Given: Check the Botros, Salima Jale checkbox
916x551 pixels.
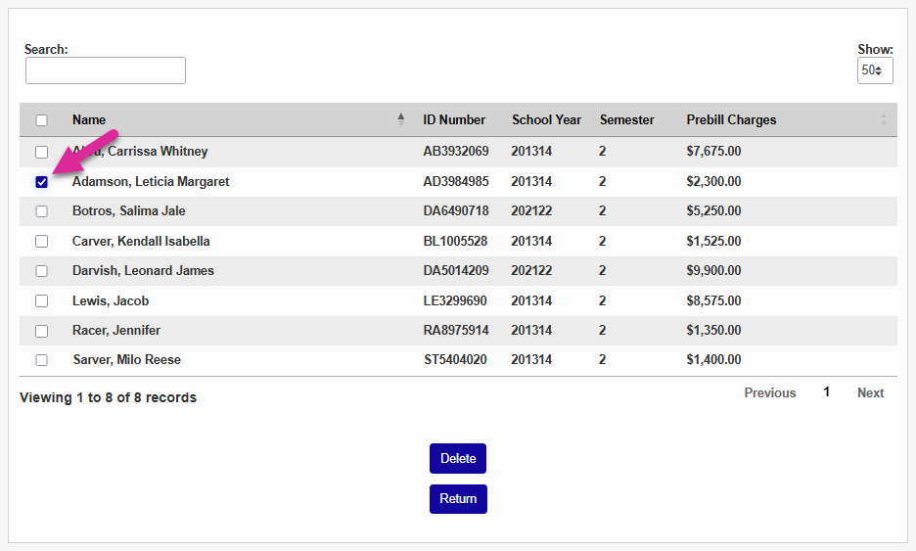Looking at the screenshot, I should [x=41, y=211].
